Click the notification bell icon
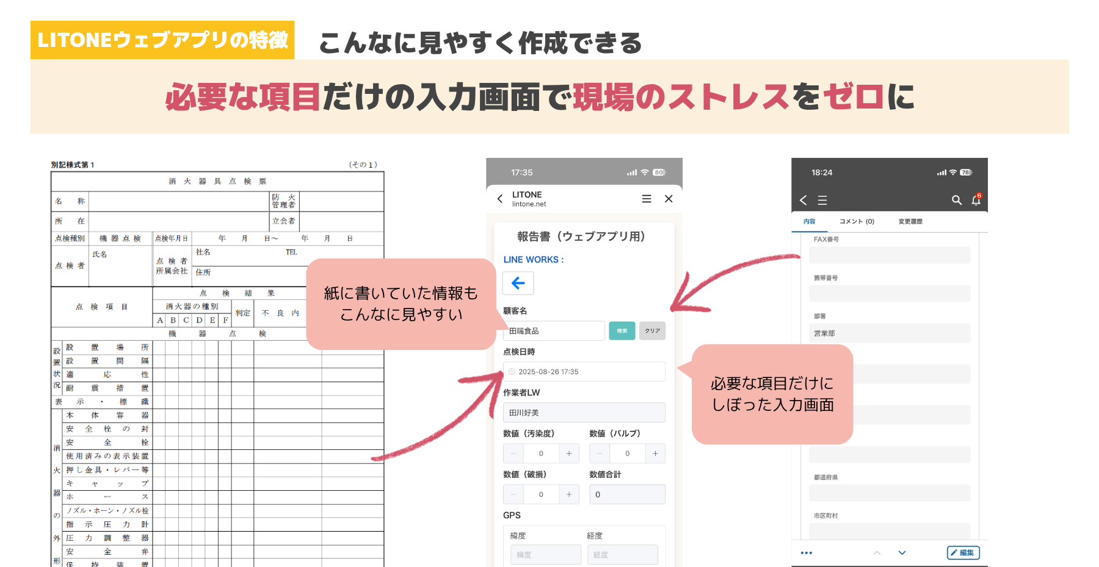 [976, 200]
